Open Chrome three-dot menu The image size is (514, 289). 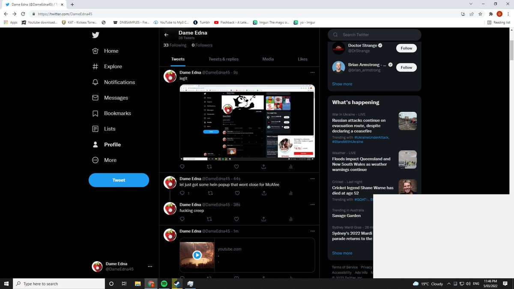point(508,14)
